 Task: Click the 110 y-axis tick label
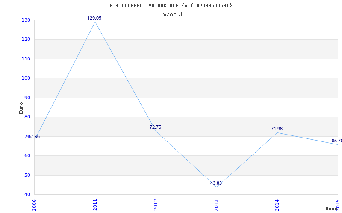(26, 59)
